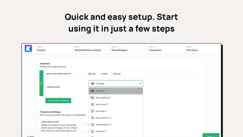
Task: Click the K app logo
Action: [28, 48]
